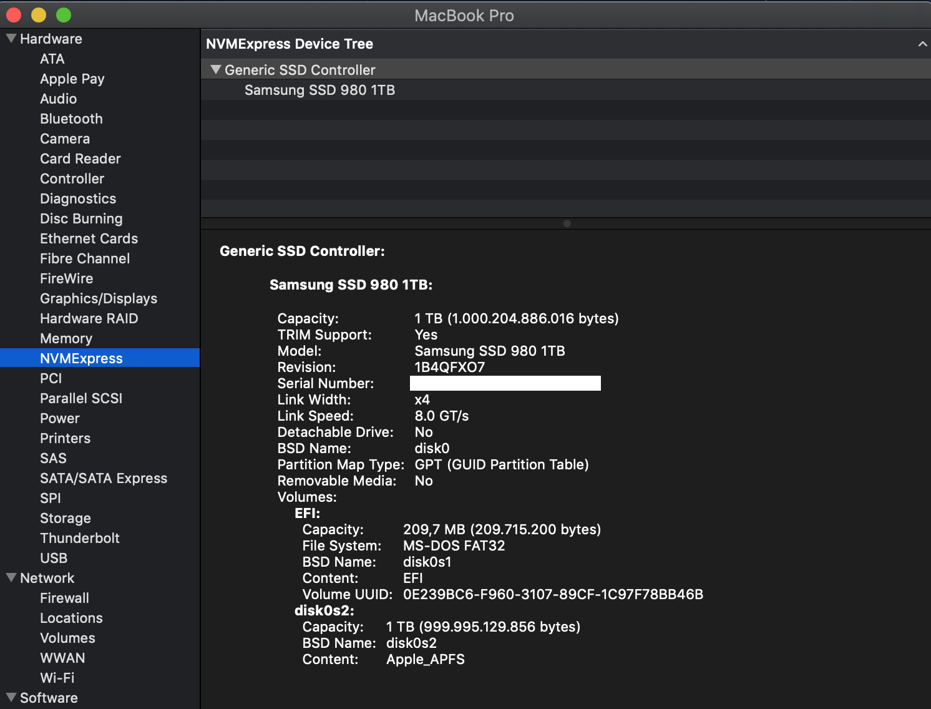Click the Software category label
The height and width of the screenshot is (709, 931).
click(49, 698)
